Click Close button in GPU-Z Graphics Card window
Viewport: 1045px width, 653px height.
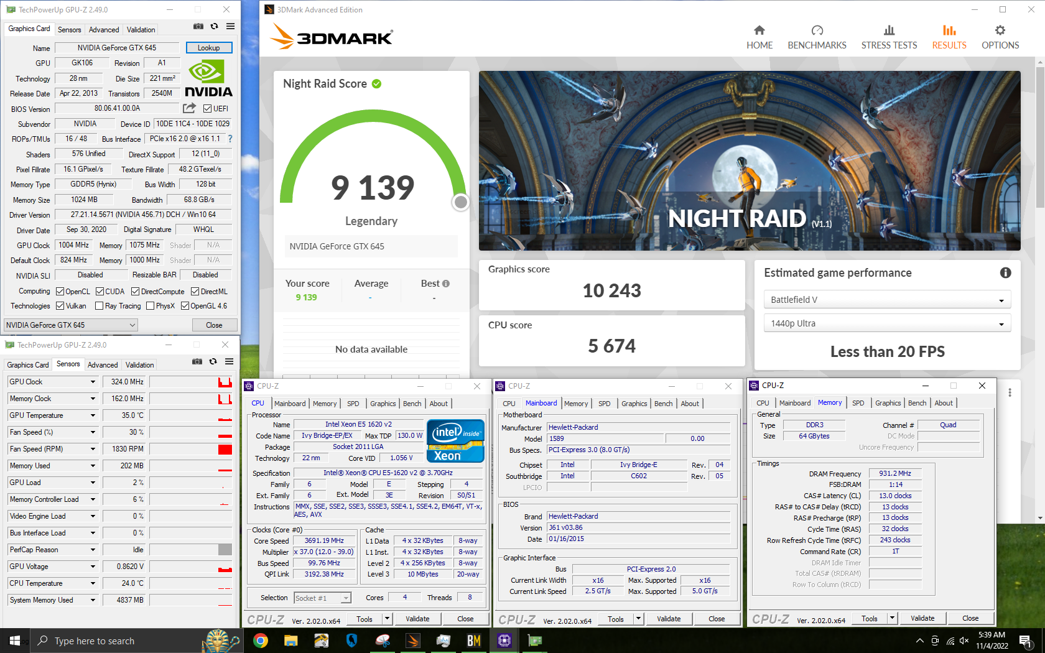point(214,325)
